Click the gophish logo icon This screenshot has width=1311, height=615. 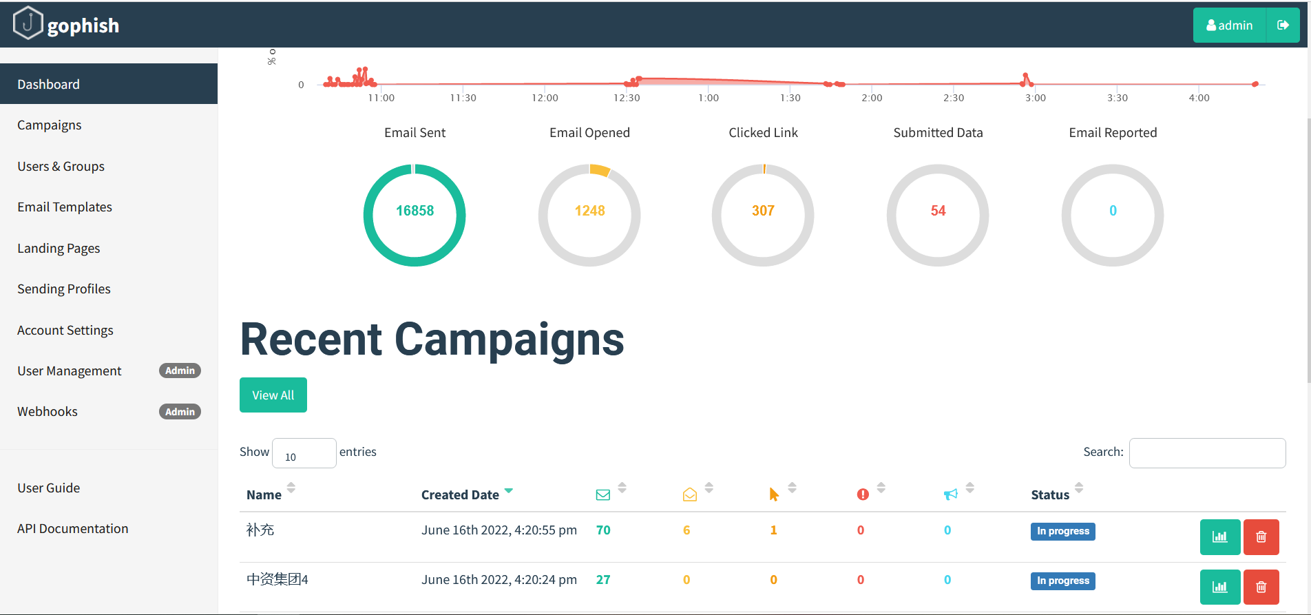pos(28,23)
